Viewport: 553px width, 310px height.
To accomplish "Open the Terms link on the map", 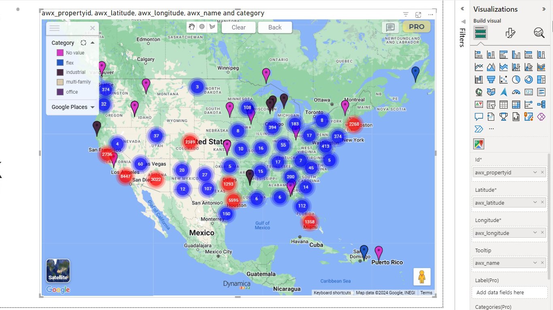I will (x=426, y=293).
